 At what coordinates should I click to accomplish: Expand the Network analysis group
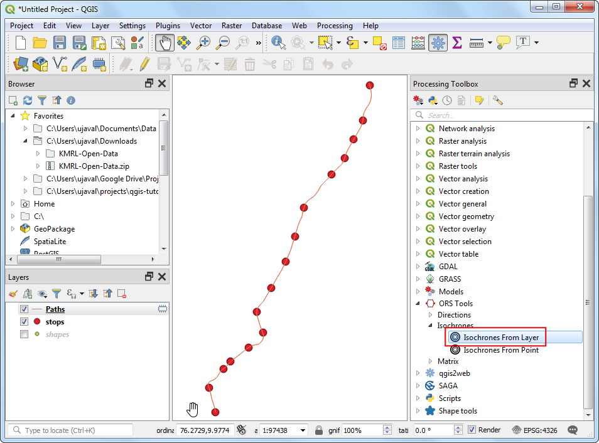[418, 128]
